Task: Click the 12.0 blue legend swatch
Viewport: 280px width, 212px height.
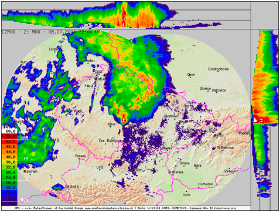Action: coord(9,193)
